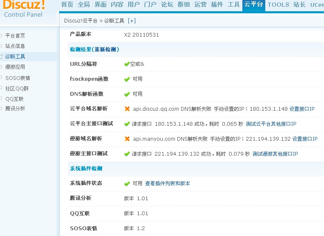Viewport: 324px width, 236px height.
Task: Click the 云平台域名解析 row label
Action: point(89,109)
